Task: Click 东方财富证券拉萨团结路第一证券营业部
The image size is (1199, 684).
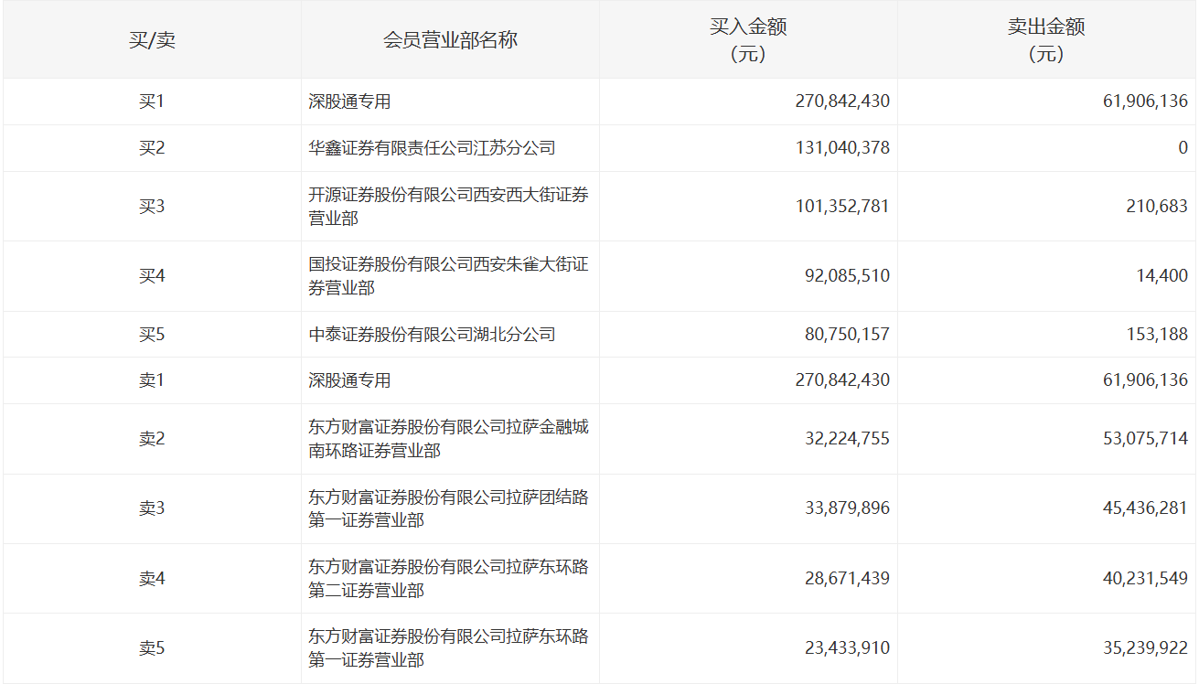Action: click(448, 508)
